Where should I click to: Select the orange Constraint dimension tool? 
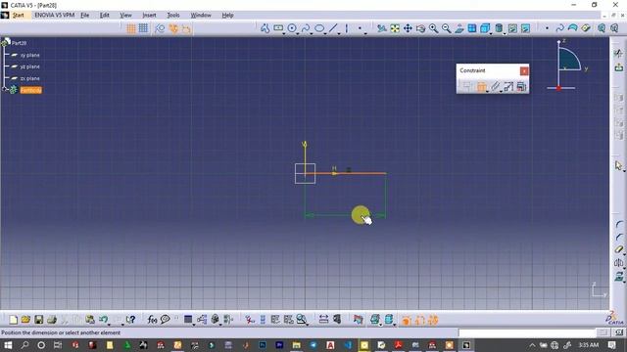(x=481, y=86)
